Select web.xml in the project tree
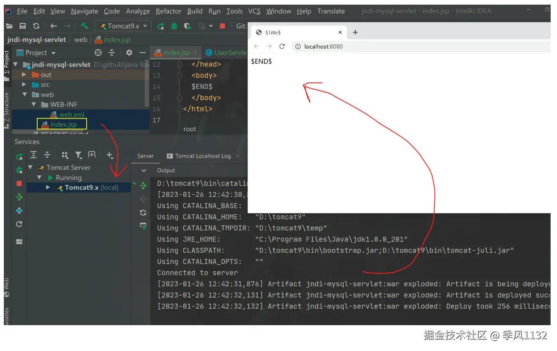Viewport: 557px width, 351px height. (72, 114)
